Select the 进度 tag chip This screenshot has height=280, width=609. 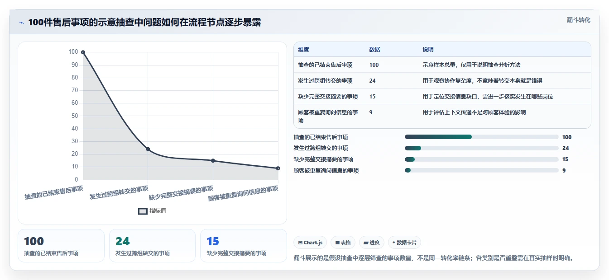(372, 243)
